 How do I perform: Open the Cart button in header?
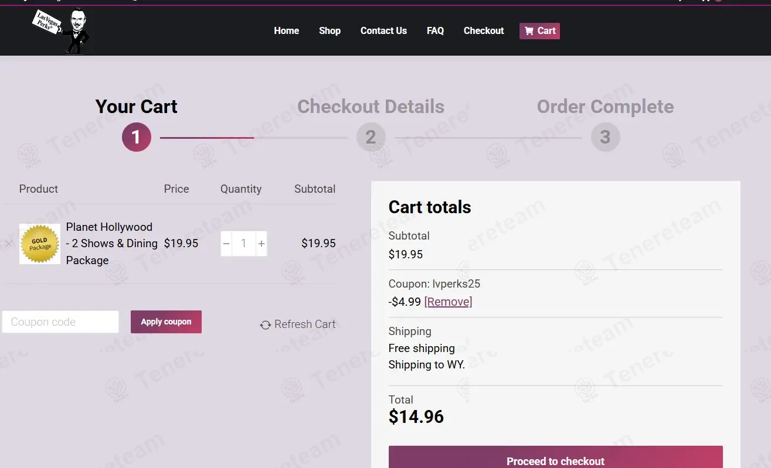coord(539,31)
